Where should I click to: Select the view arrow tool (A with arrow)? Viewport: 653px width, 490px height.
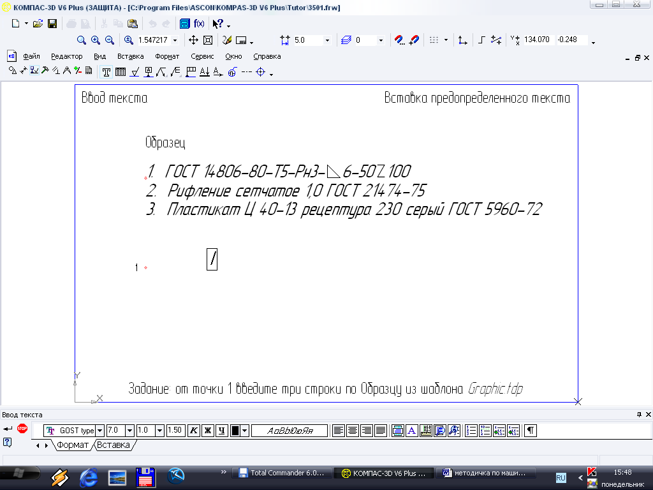coord(218,72)
